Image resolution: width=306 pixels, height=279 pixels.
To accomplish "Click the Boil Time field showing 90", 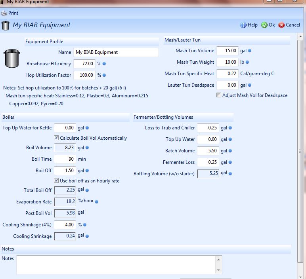I will coord(65,159).
